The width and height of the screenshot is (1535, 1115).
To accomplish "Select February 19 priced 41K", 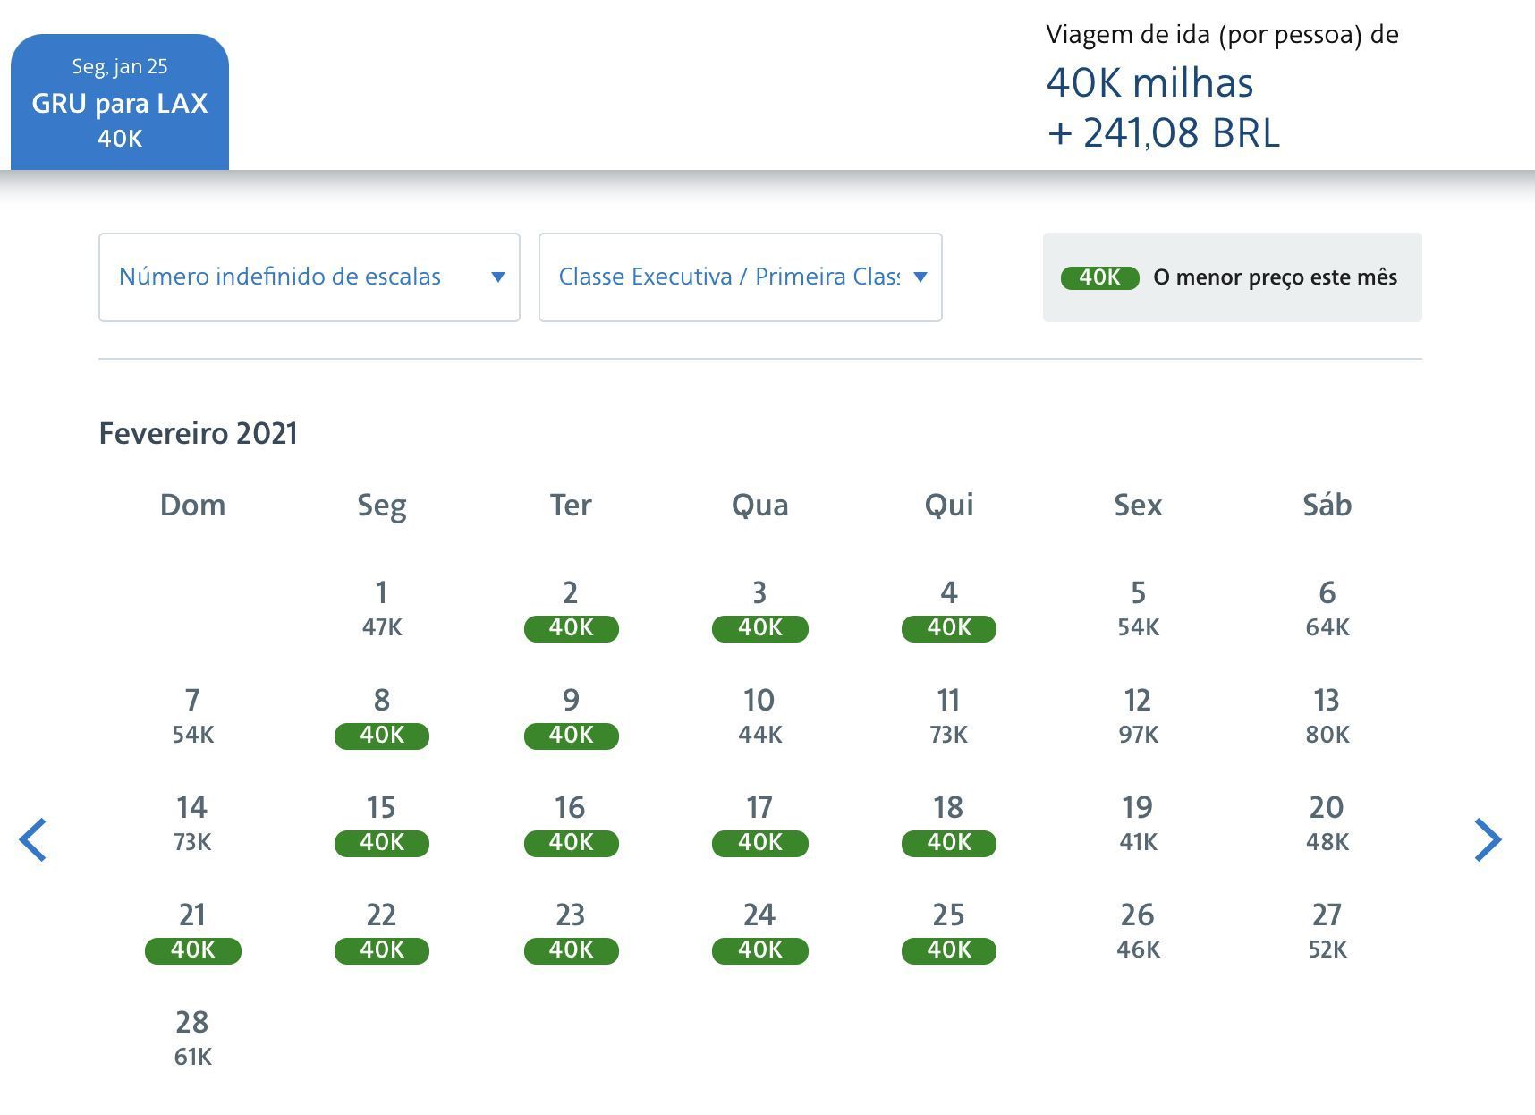I will pyautogui.click(x=1138, y=823).
